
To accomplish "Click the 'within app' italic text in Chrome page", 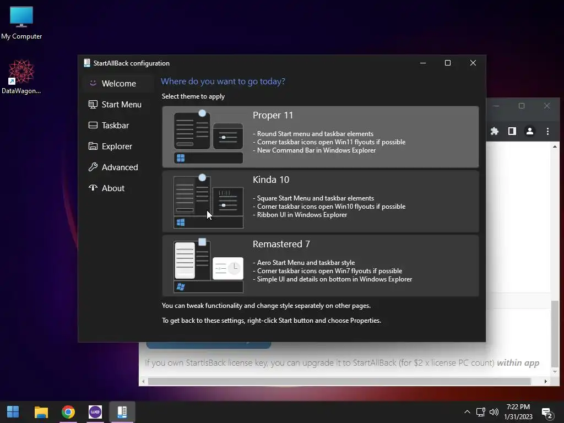I will [x=518, y=362].
